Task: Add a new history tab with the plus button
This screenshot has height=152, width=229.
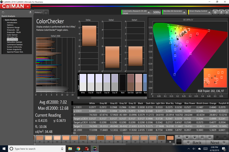Action: tap(46, 13)
